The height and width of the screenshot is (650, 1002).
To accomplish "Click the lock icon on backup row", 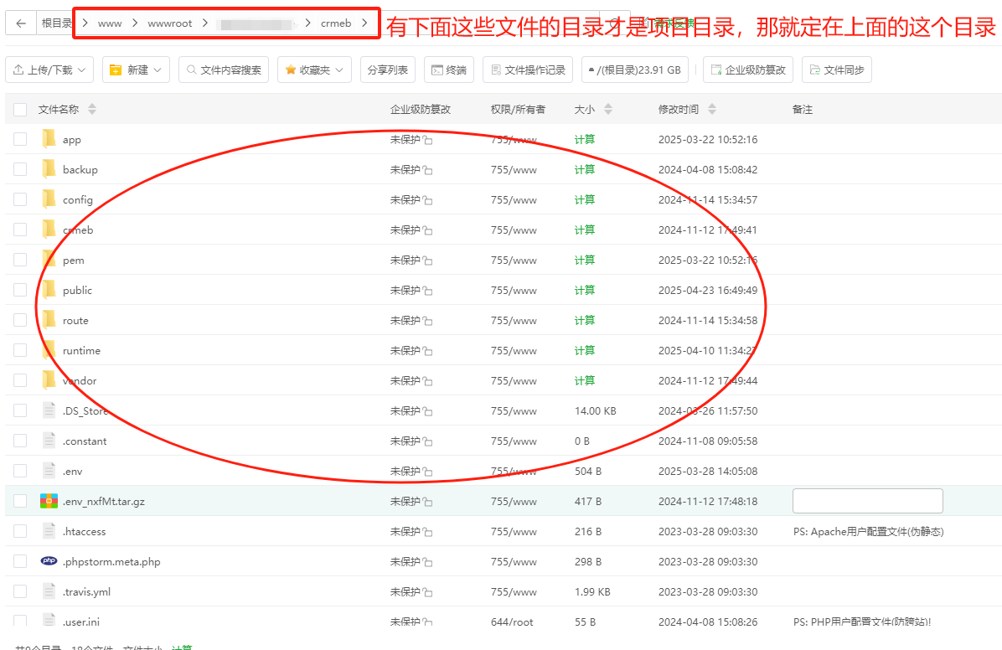I will coord(427,170).
